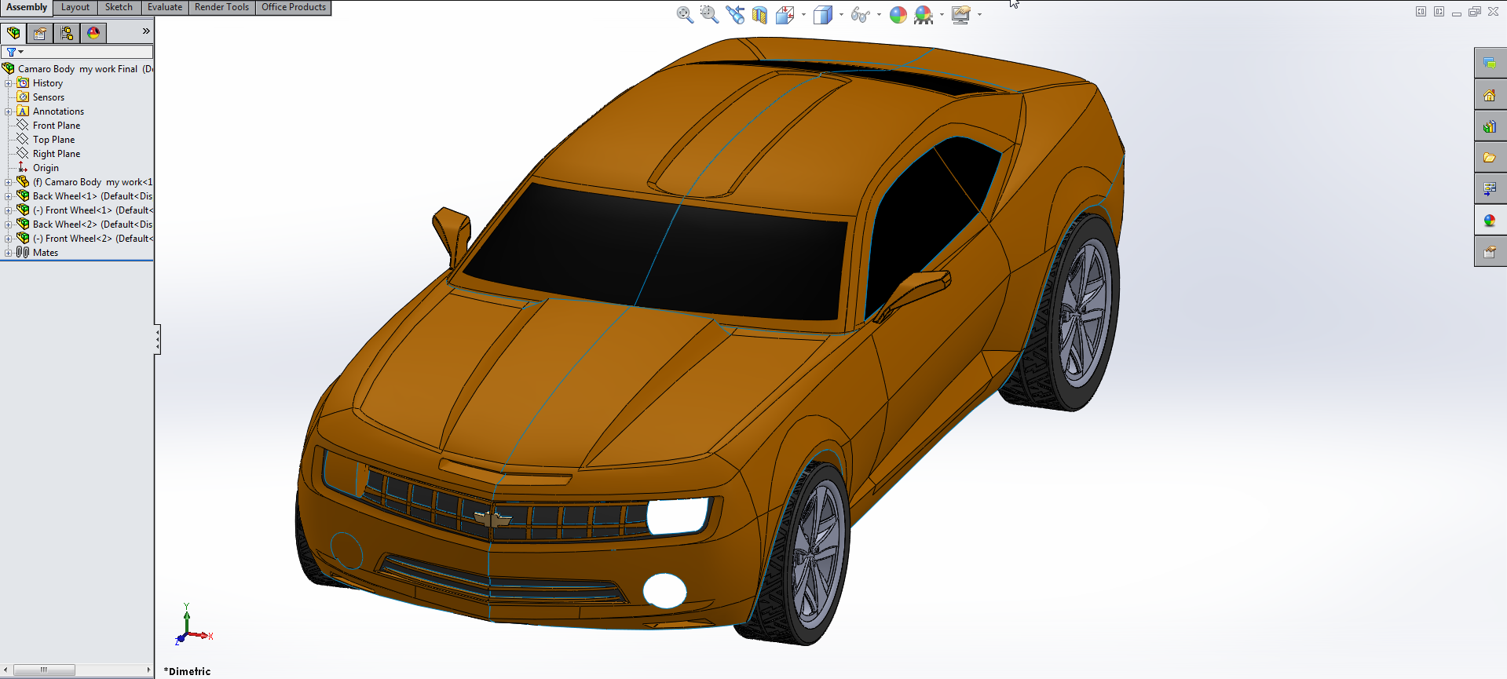Activate the Zoom to Area tool

pyautogui.click(x=709, y=15)
